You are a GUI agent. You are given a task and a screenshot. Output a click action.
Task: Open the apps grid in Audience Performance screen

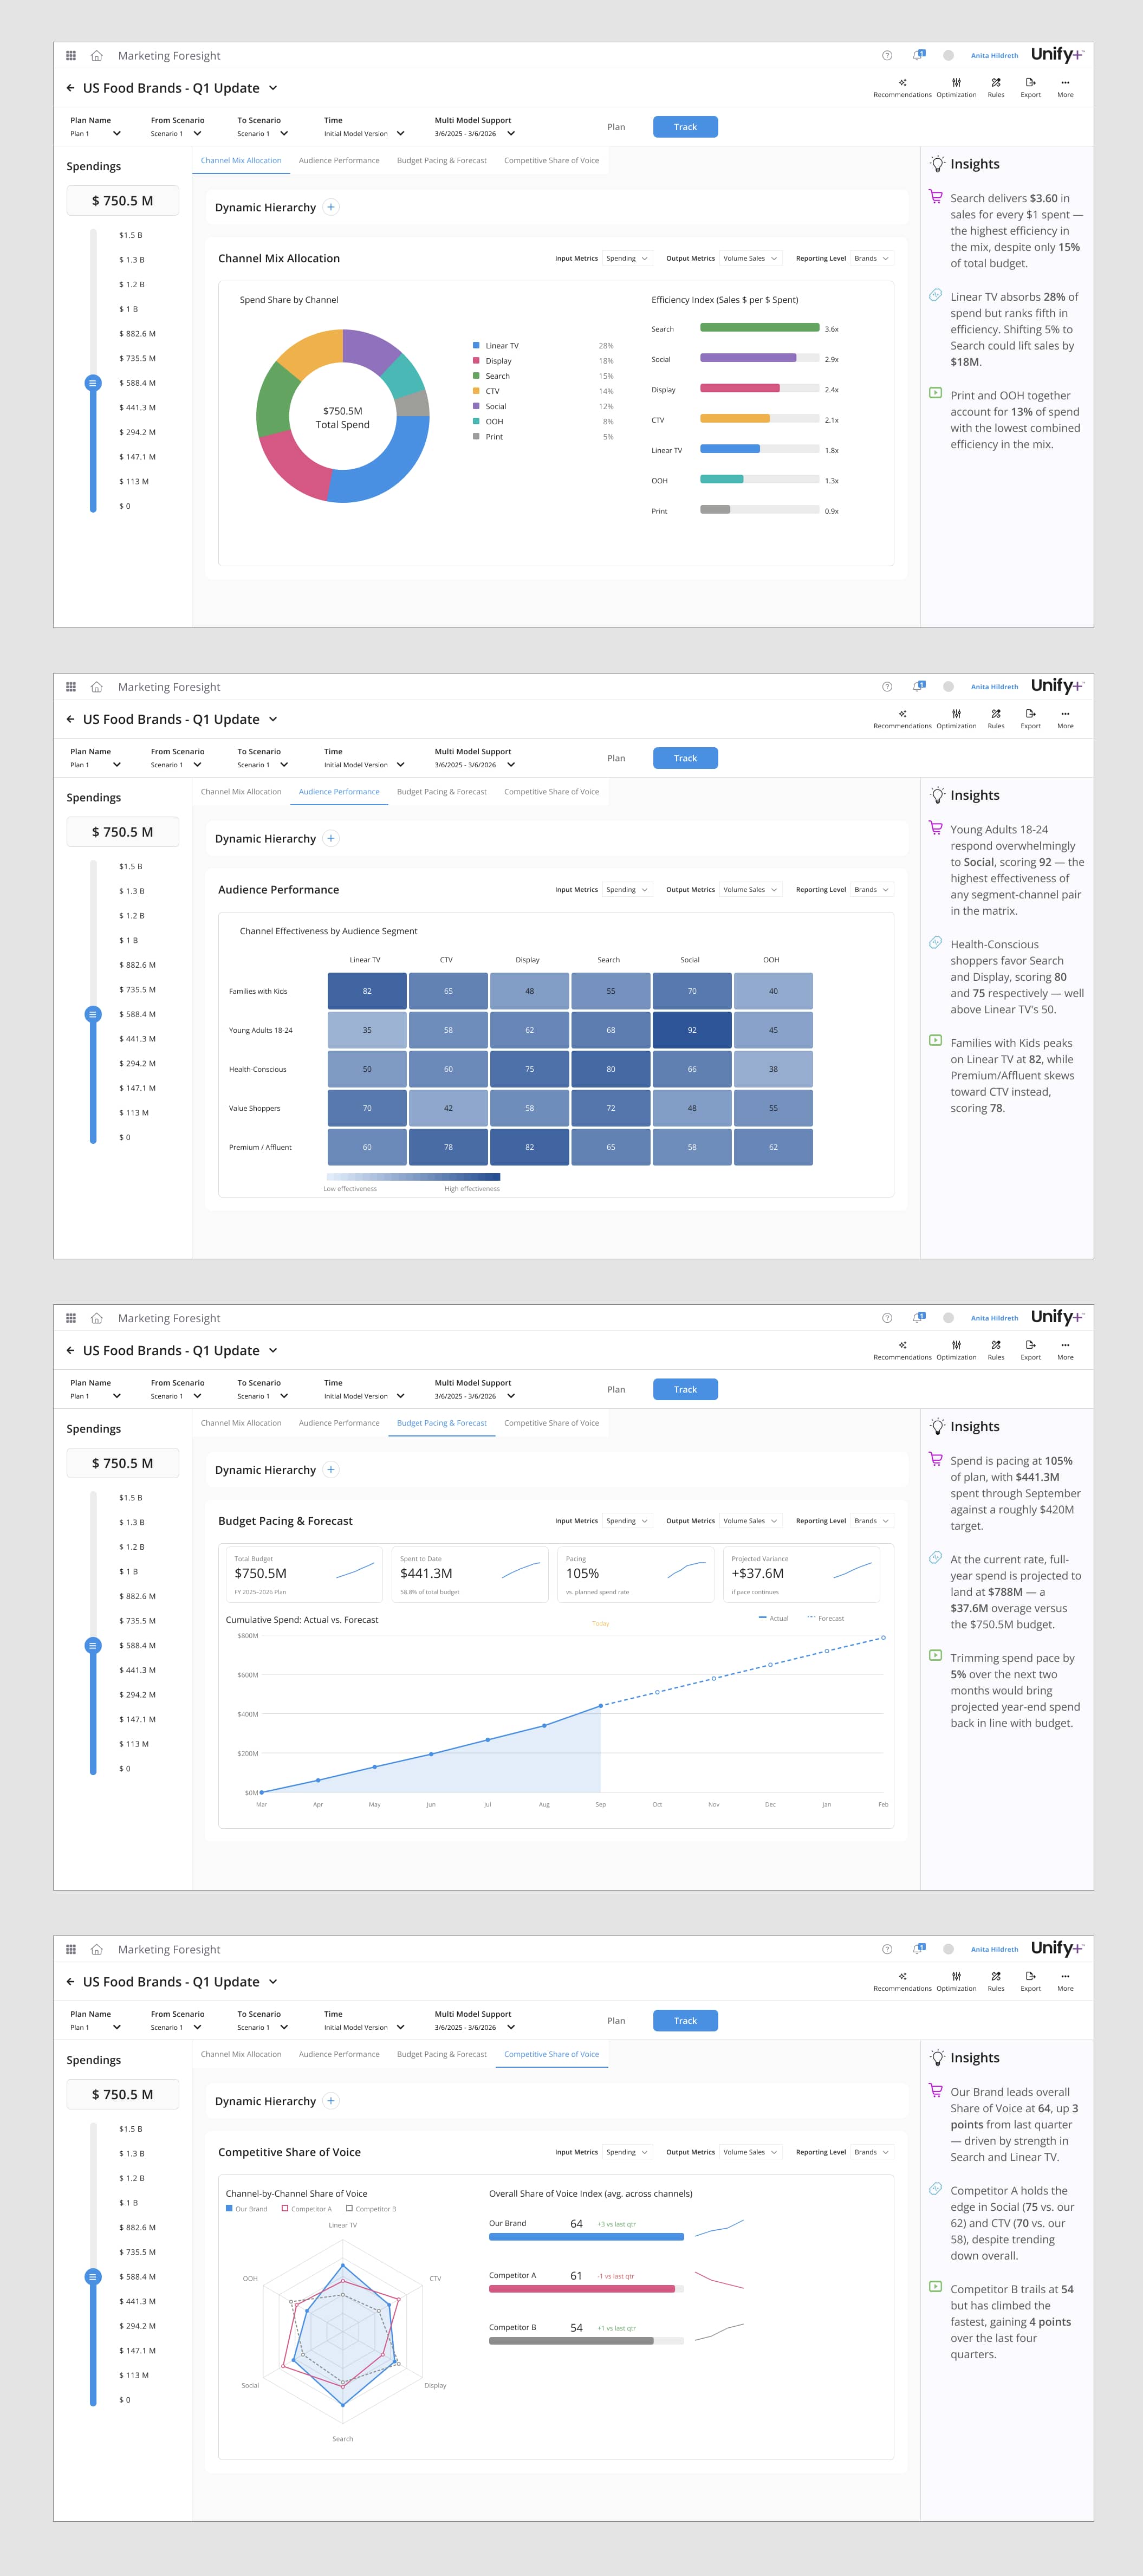pyautogui.click(x=71, y=687)
